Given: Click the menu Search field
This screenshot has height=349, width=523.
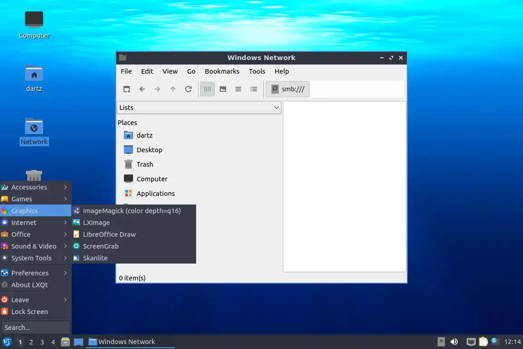Looking at the screenshot, I should tap(36, 328).
